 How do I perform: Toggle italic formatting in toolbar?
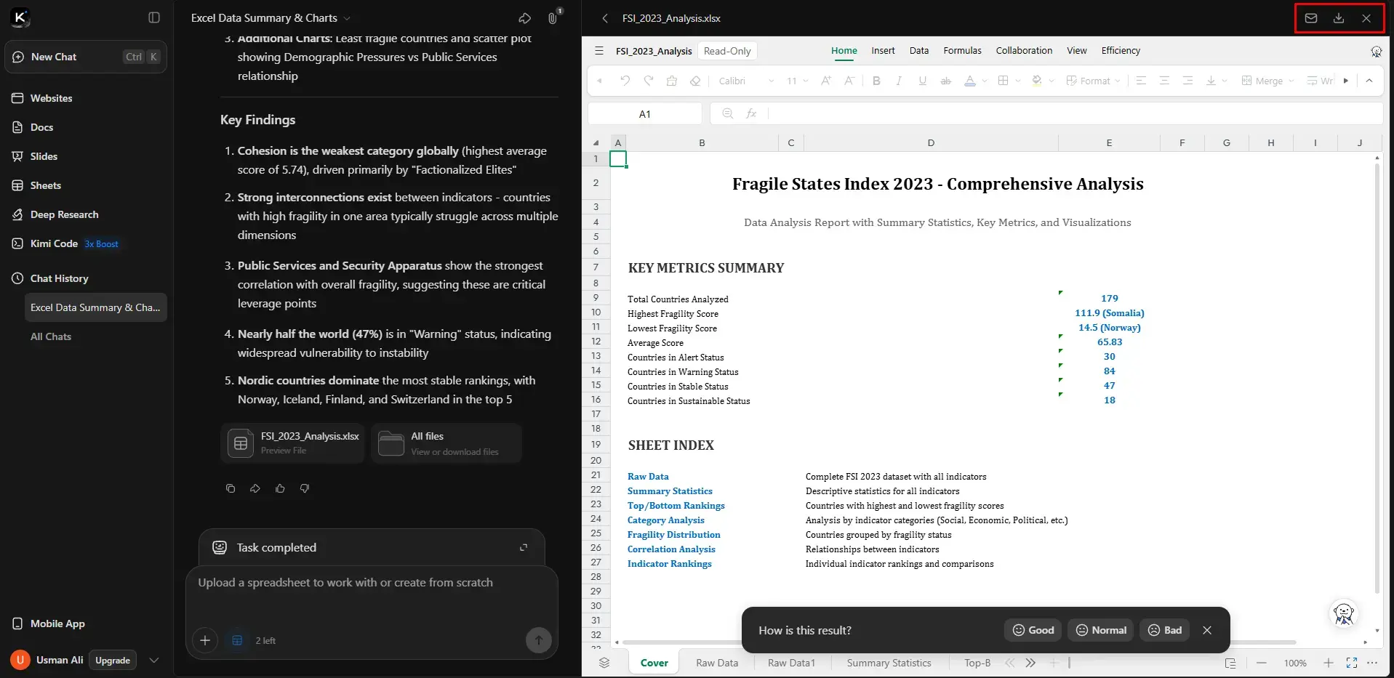899,81
